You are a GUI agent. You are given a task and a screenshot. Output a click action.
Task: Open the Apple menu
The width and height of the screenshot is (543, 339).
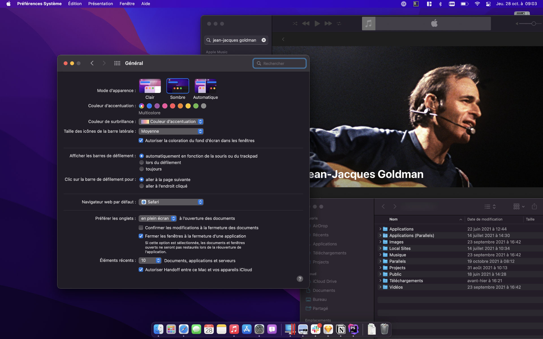(8, 4)
